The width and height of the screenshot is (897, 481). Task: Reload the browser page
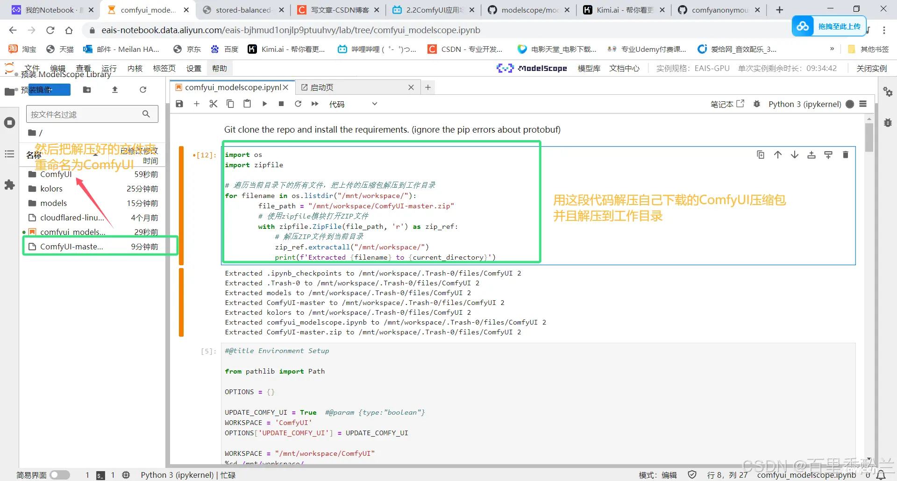[x=50, y=30]
